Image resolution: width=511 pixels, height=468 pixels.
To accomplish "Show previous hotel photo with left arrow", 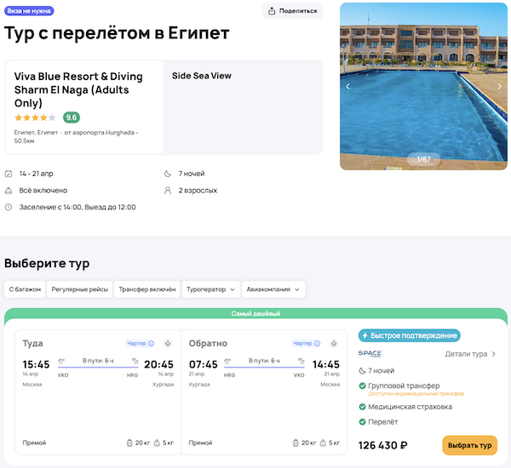I will pos(347,86).
